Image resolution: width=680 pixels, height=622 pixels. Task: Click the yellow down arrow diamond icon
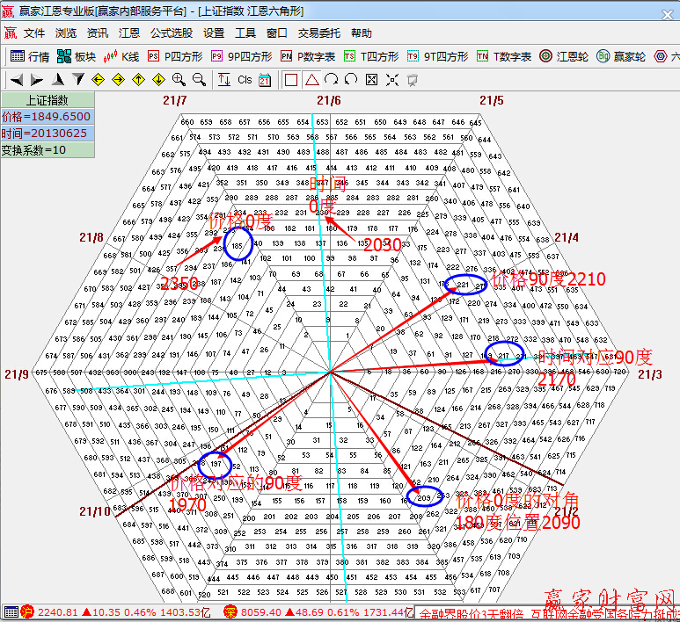158,79
